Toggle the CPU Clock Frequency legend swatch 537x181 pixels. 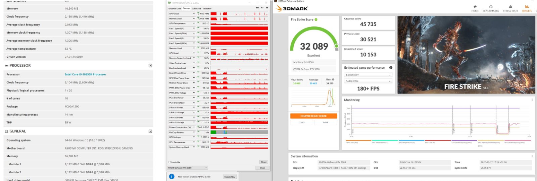tap(464, 141)
